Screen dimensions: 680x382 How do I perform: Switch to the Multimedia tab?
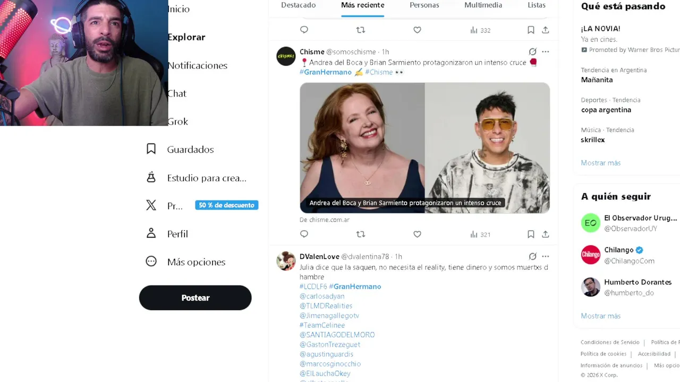(x=483, y=5)
